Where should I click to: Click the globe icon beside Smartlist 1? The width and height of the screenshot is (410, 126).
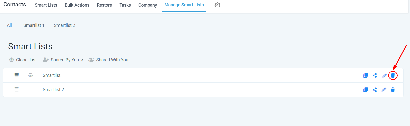[x=31, y=75]
